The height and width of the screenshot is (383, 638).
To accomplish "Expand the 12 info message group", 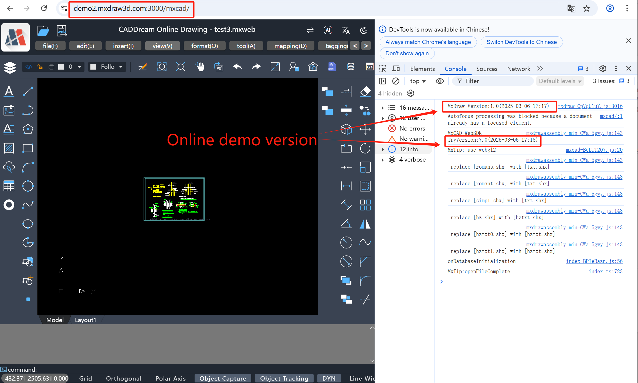I will [383, 149].
